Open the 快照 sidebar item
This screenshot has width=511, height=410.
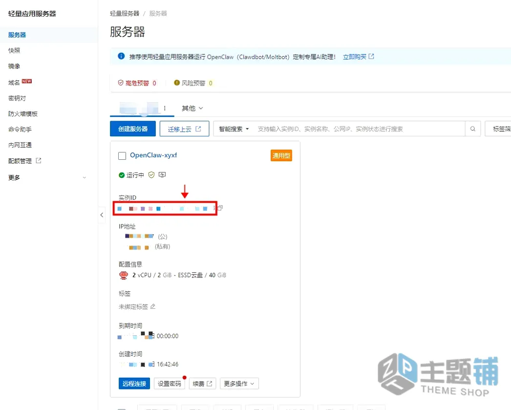click(14, 50)
